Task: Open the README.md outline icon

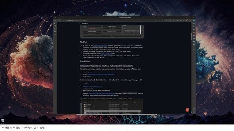Action: [80, 24]
